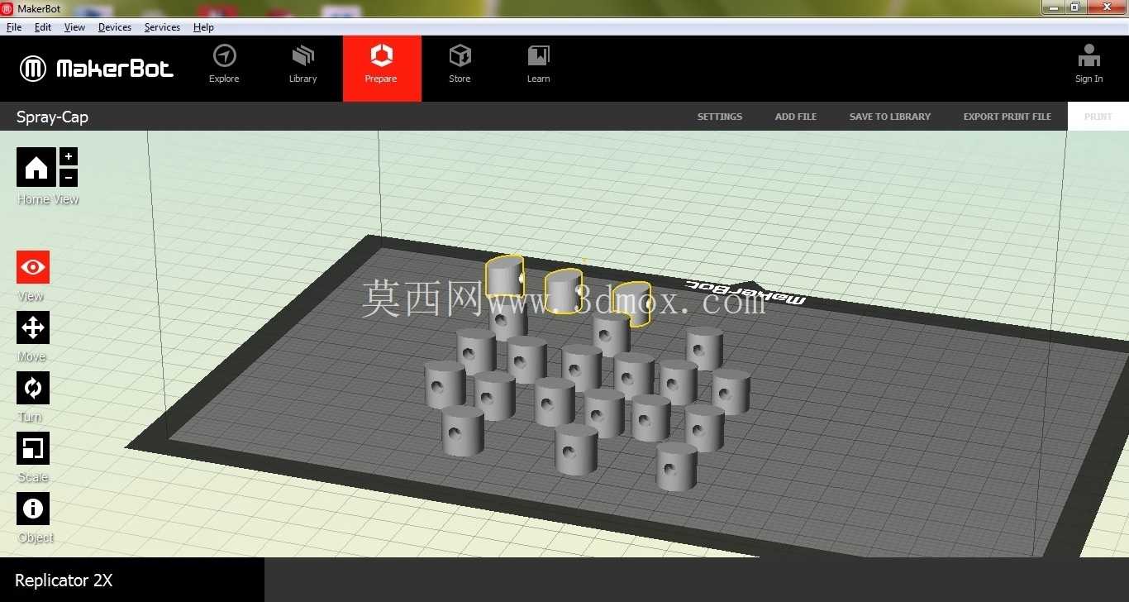Select the Move tool
Screen dimensions: 1129x602
[33, 327]
